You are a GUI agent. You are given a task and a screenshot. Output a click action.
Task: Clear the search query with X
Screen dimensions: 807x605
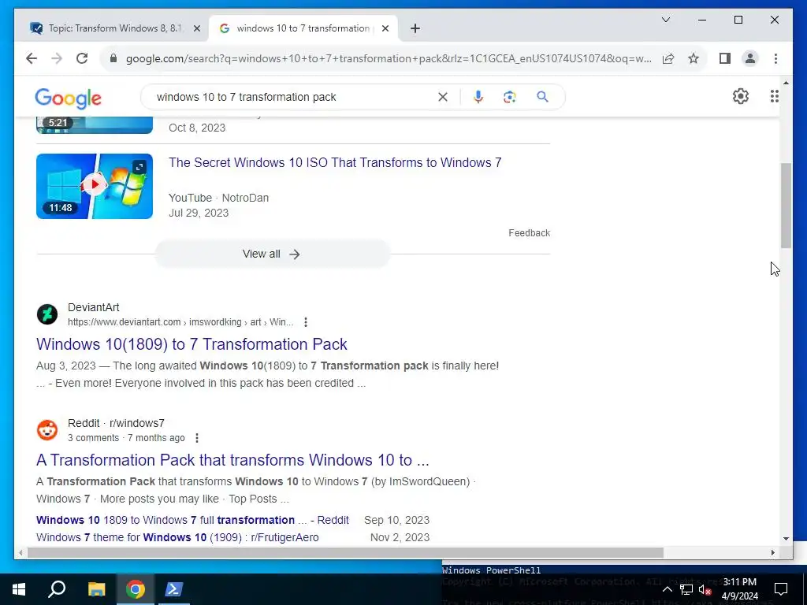[443, 97]
